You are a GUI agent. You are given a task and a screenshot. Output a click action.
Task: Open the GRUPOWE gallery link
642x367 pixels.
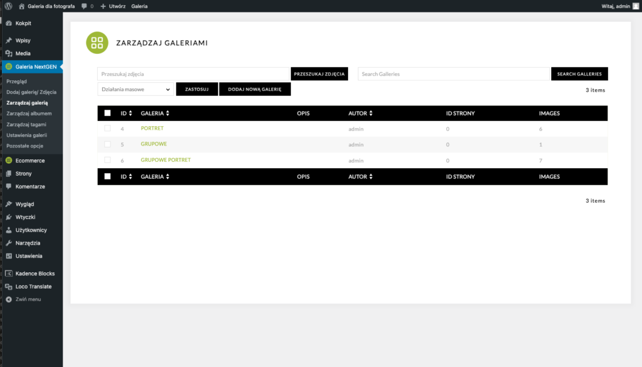154,144
